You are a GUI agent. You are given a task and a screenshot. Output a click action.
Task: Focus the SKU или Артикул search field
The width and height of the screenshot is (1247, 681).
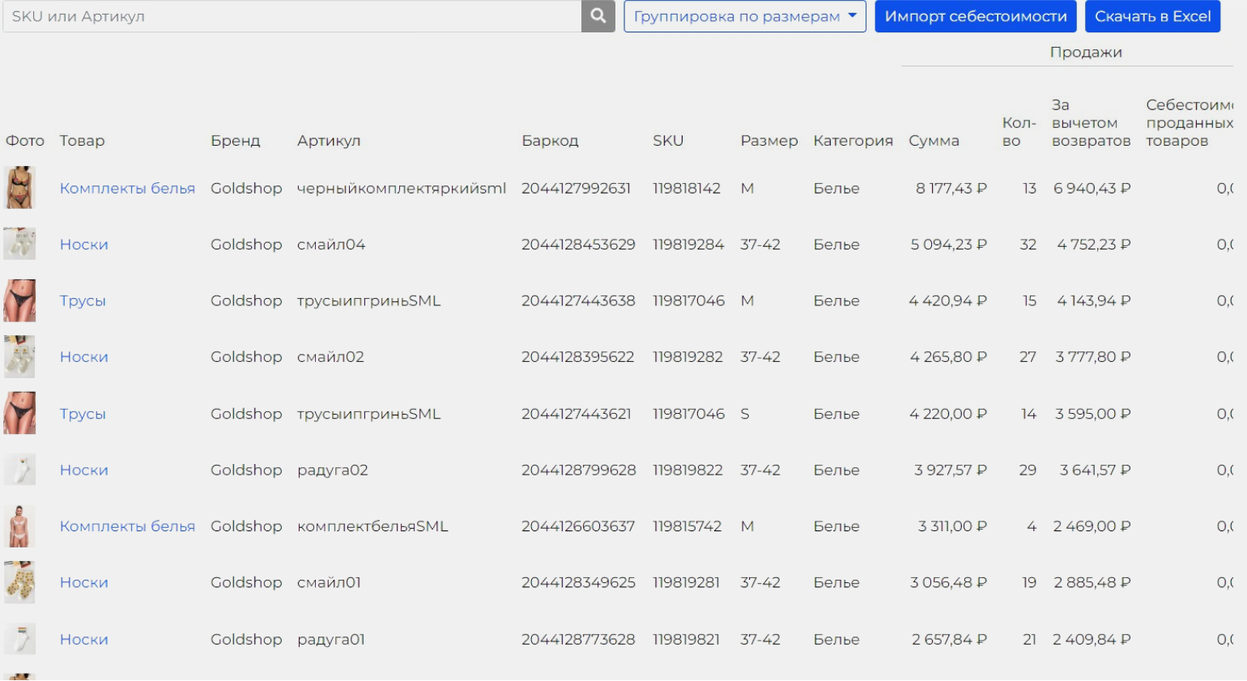[292, 16]
